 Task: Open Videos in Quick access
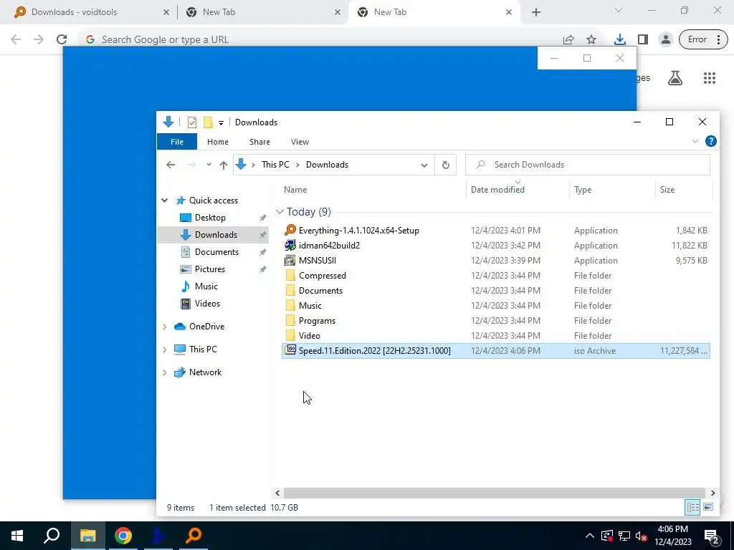[207, 304]
